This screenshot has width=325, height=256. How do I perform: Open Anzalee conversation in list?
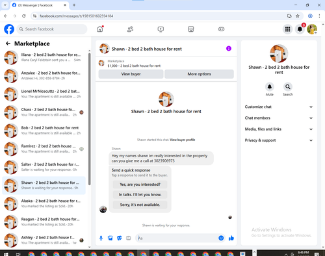coord(44,75)
